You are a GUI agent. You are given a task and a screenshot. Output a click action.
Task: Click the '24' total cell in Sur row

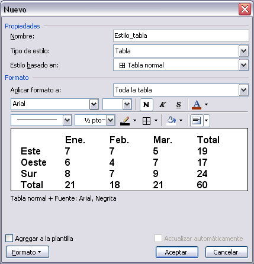point(202,173)
